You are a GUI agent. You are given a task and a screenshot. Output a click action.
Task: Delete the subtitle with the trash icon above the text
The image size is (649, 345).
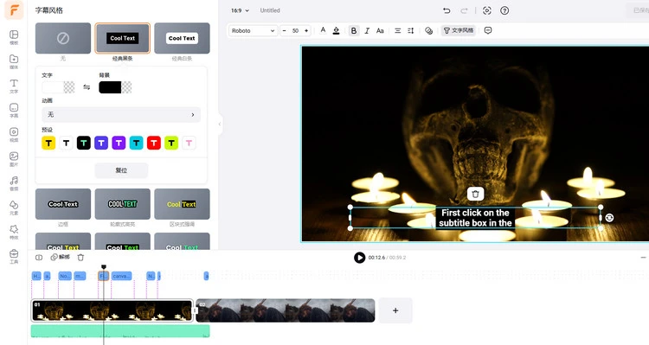[x=475, y=194]
